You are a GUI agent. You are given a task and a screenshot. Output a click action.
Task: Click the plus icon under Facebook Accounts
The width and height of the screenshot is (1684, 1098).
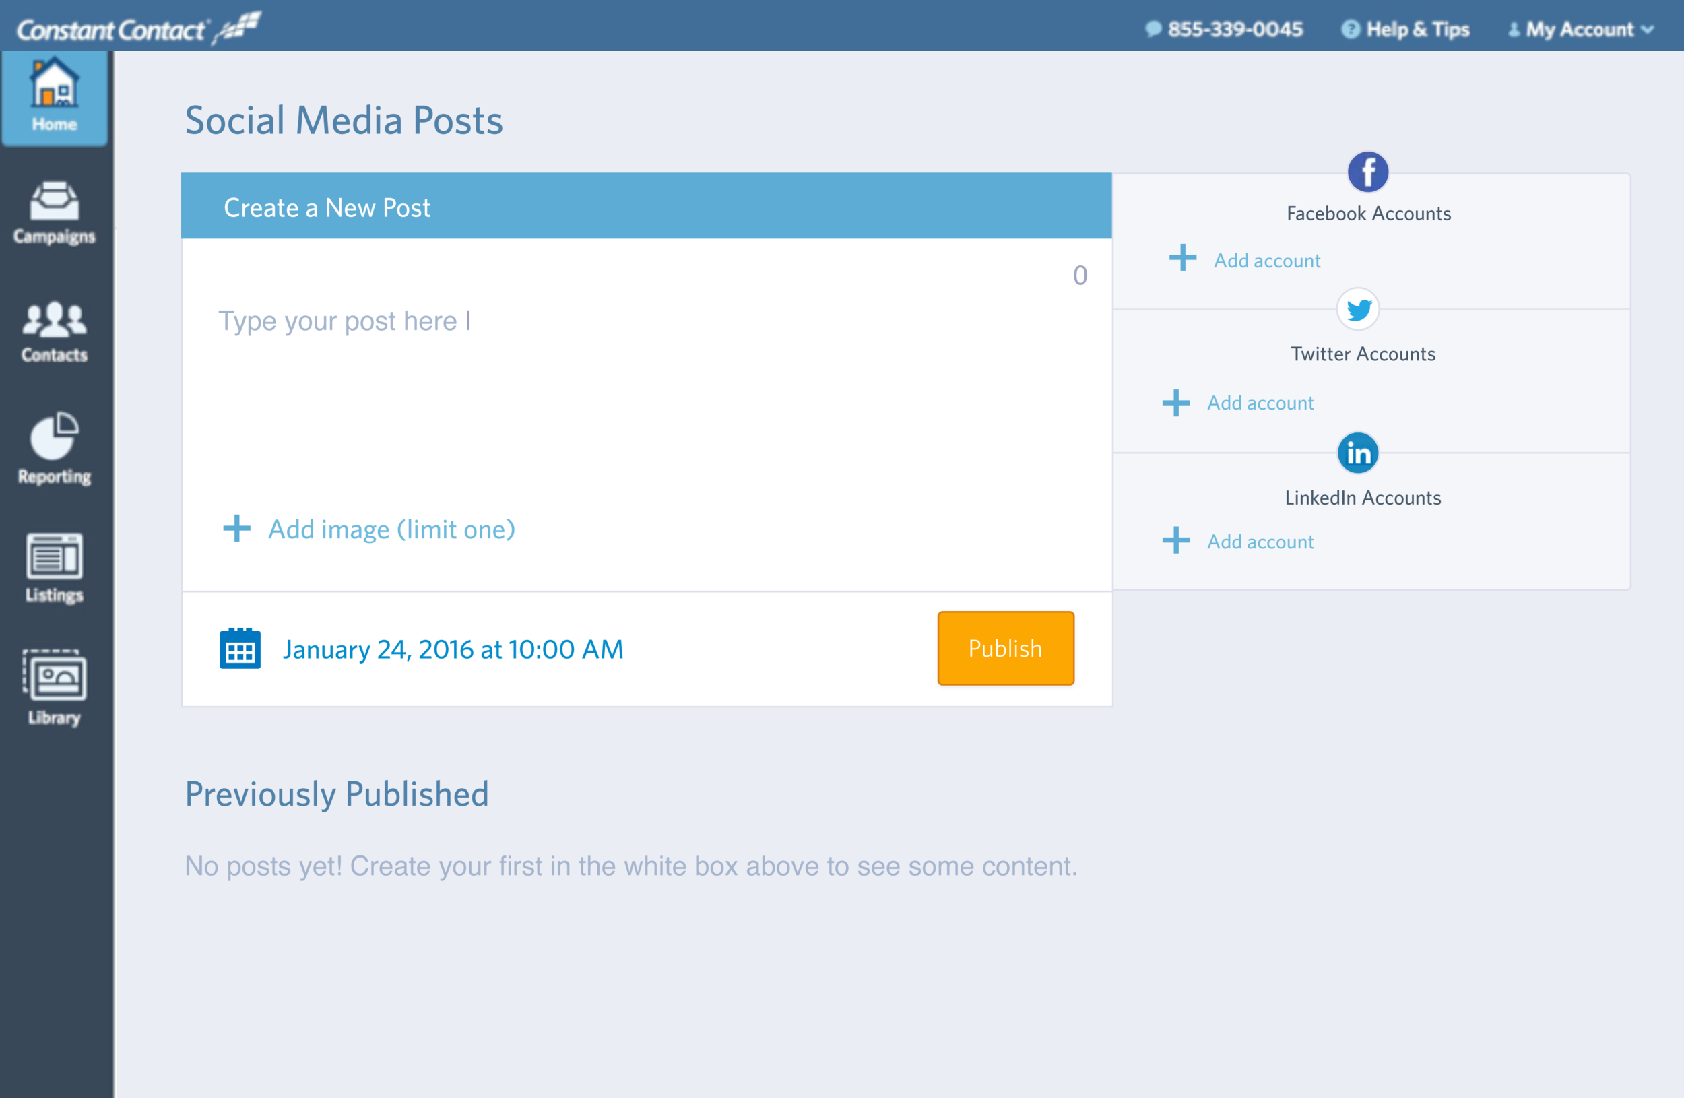pos(1182,258)
